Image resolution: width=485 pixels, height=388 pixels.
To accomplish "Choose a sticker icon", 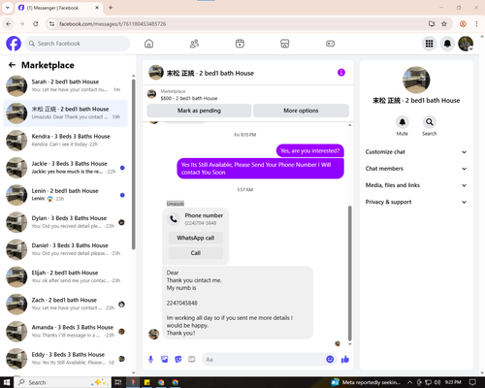I will pyautogui.click(x=178, y=359).
